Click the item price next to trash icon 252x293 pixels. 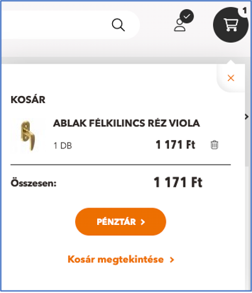click(x=176, y=145)
